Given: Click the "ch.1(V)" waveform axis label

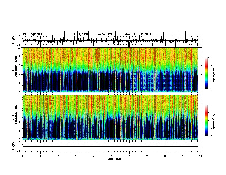Looking at the screenshot, I should [x=13, y=41].
